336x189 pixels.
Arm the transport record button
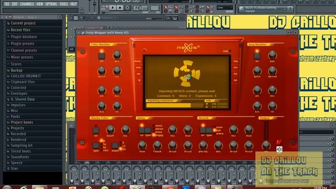[x=127, y=8]
